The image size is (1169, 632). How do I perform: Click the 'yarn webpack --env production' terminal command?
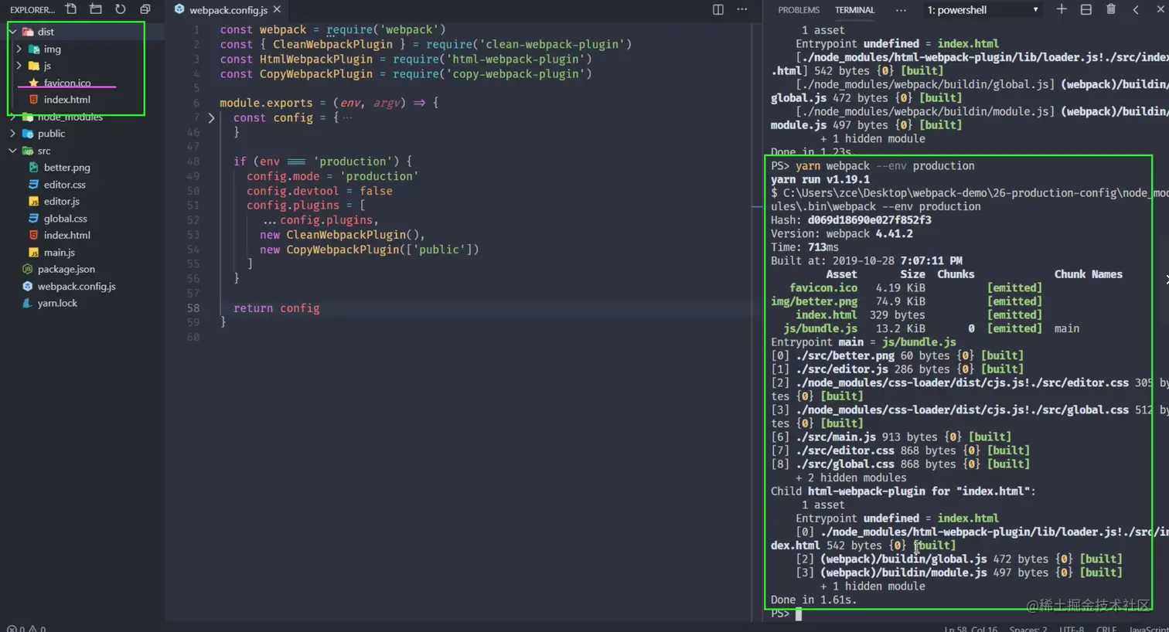point(885,166)
